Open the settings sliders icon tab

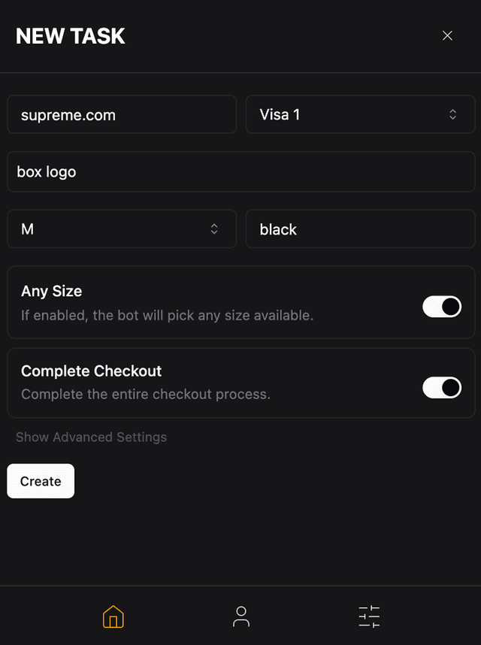click(x=369, y=616)
